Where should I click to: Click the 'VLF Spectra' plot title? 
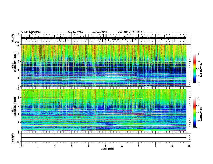(30, 32)
